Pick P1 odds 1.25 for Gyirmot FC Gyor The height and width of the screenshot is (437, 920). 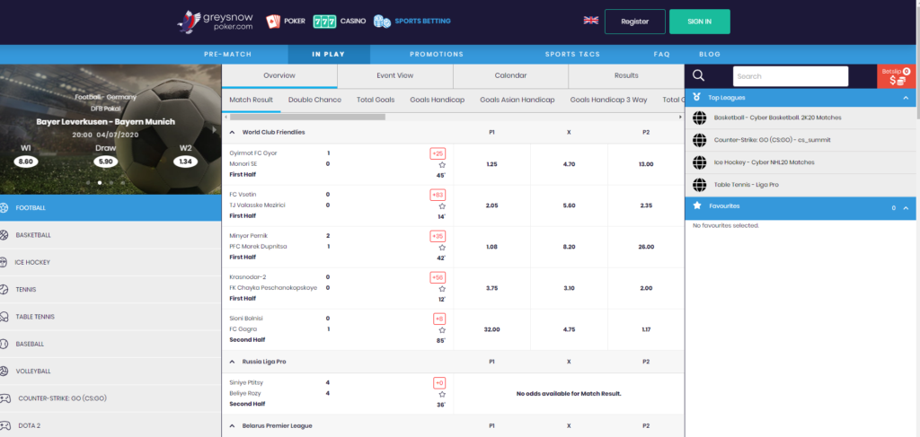click(x=491, y=164)
